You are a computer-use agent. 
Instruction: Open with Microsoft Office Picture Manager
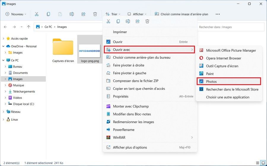pos(229,50)
